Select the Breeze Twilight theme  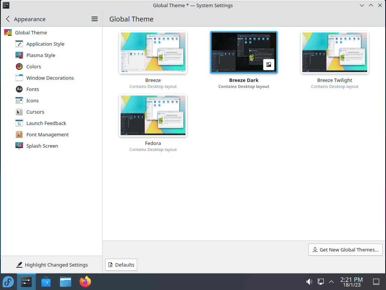click(334, 52)
